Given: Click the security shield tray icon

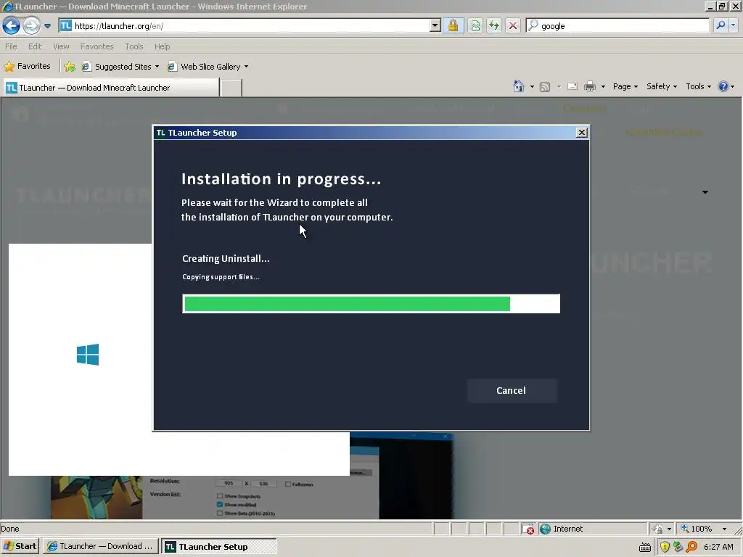Looking at the screenshot, I should (x=665, y=547).
